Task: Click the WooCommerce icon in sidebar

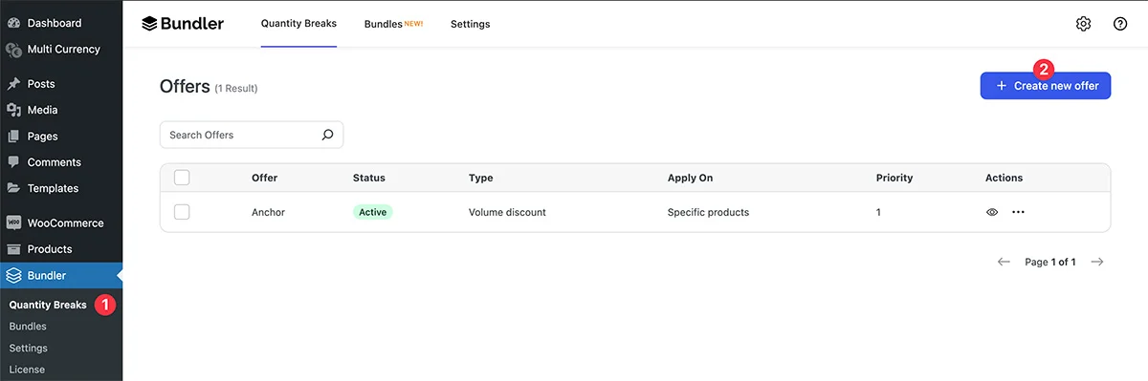Action: [13, 222]
